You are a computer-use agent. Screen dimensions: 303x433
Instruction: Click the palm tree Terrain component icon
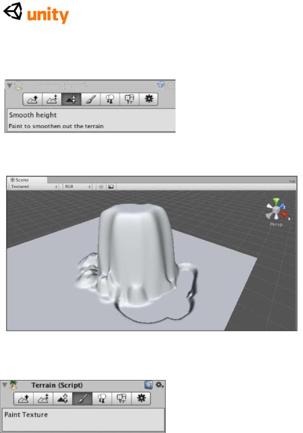click(13, 384)
